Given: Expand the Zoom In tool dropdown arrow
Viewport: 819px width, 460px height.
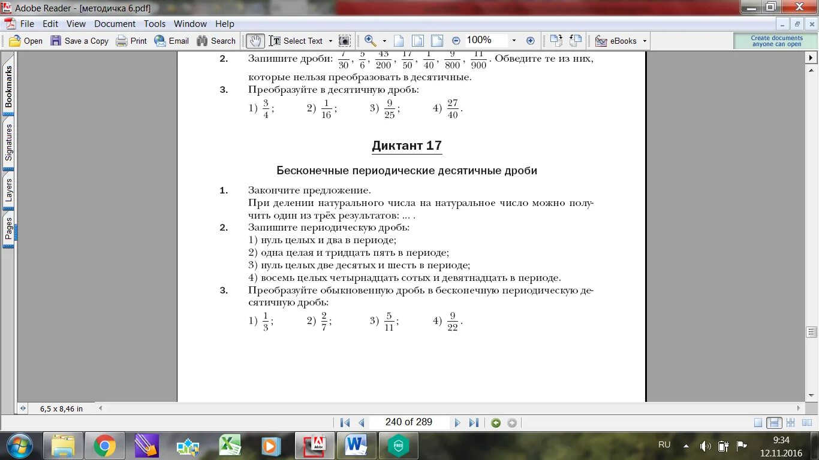Looking at the screenshot, I should 384,41.
